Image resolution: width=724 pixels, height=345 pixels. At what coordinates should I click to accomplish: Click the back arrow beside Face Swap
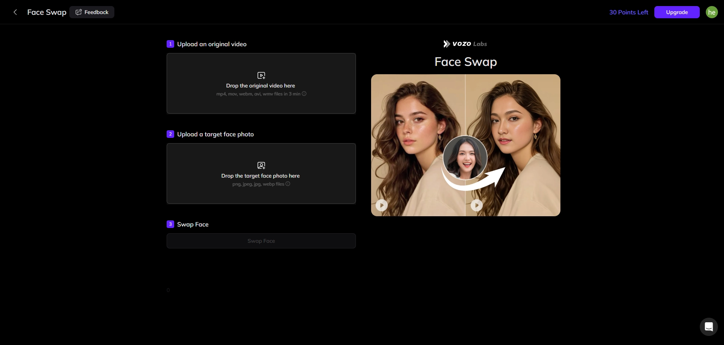[15, 12]
